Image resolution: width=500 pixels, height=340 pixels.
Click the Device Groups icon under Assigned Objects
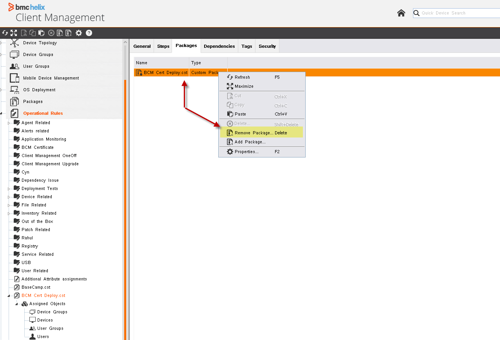tap(33, 312)
